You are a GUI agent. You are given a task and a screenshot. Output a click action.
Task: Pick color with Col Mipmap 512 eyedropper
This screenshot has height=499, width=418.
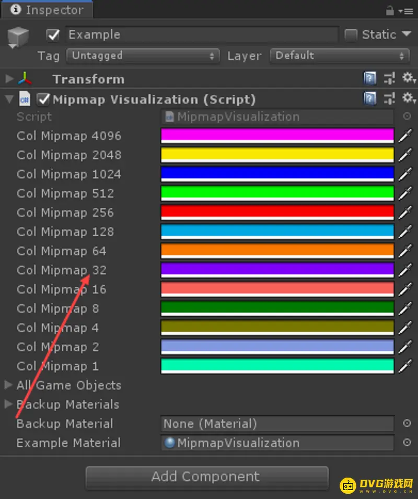point(405,193)
